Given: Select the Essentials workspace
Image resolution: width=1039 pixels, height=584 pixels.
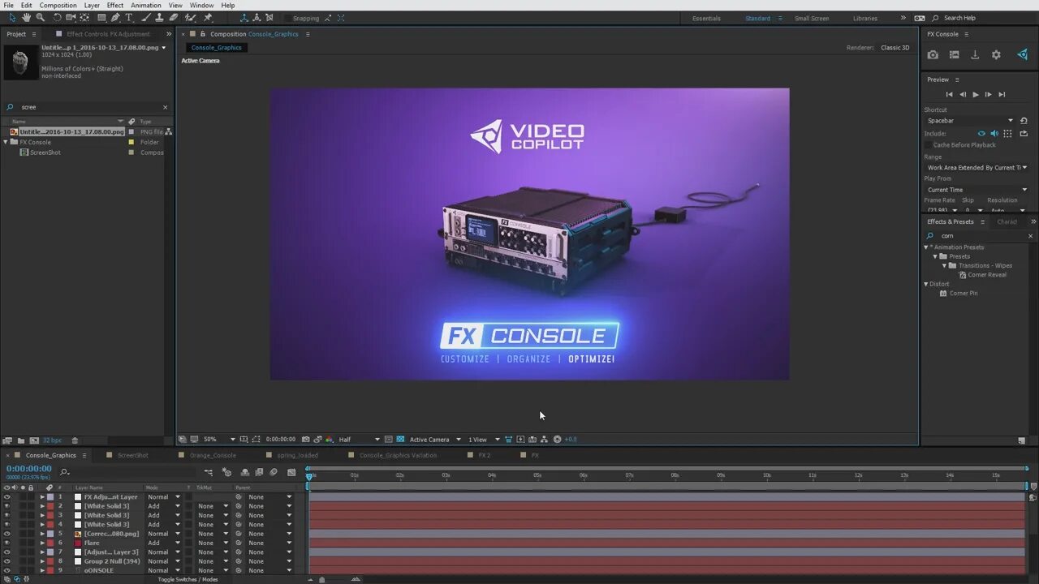Looking at the screenshot, I should pos(706,18).
